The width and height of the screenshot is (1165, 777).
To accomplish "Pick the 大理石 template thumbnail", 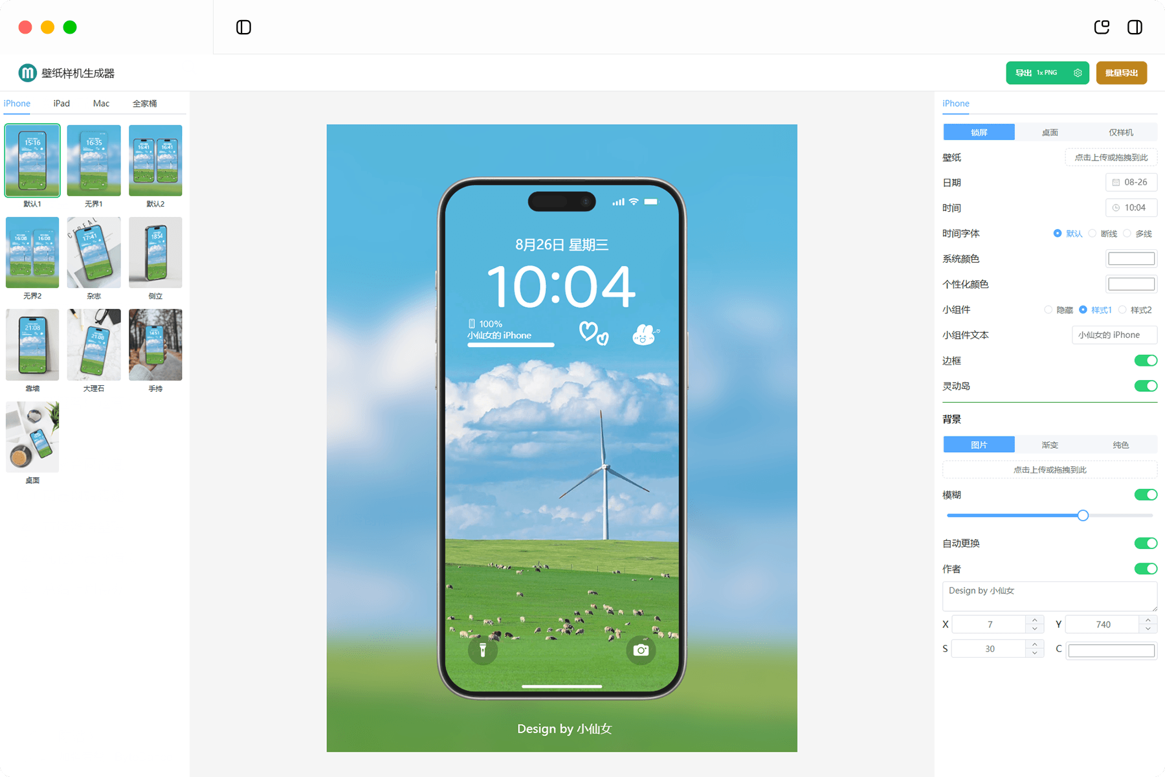I will 94,344.
